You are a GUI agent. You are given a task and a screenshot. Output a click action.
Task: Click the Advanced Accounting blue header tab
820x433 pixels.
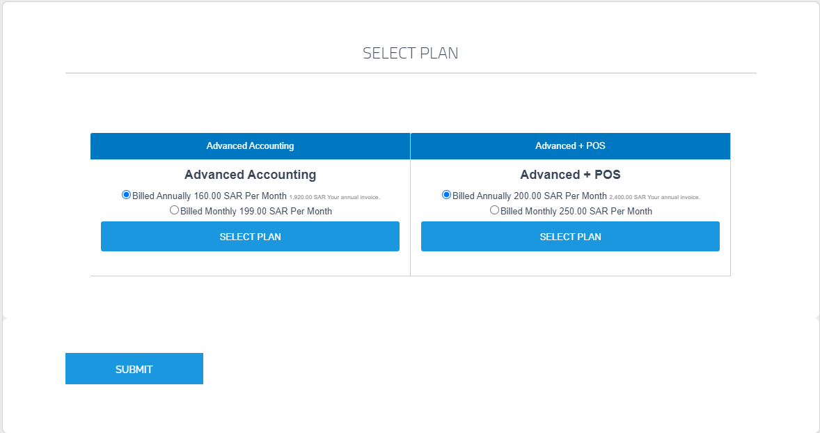250,146
